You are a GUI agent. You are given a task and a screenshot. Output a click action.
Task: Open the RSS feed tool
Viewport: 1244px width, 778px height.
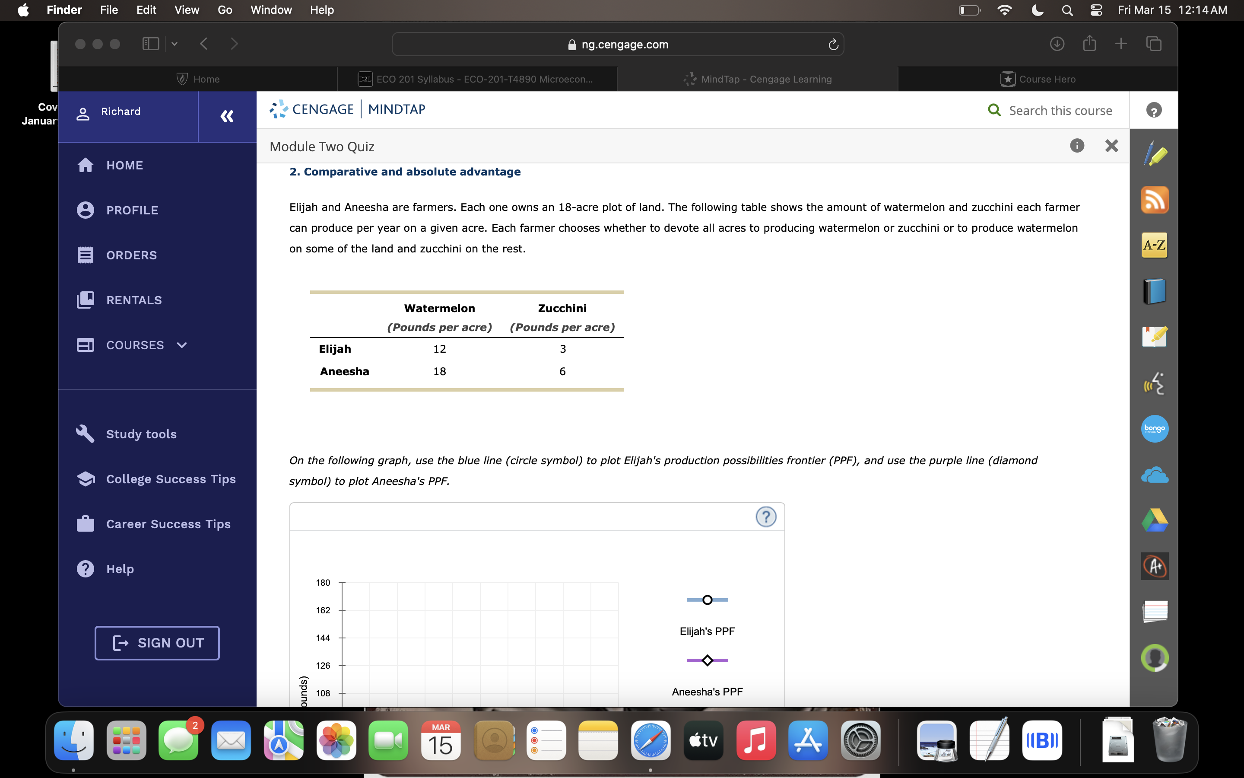[1155, 200]
